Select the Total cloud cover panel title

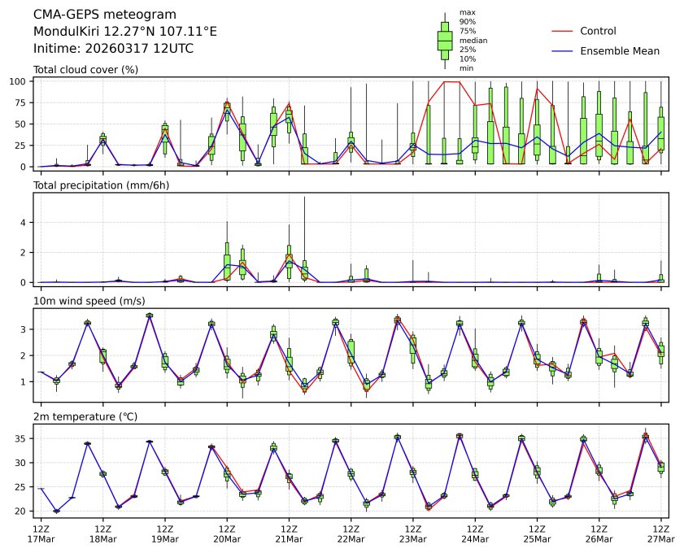[x=85, y=70]
